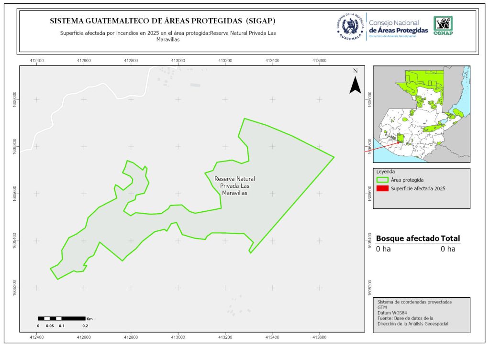Click the kilometer scale bar
Screen dimensions: 490x346
61,318
